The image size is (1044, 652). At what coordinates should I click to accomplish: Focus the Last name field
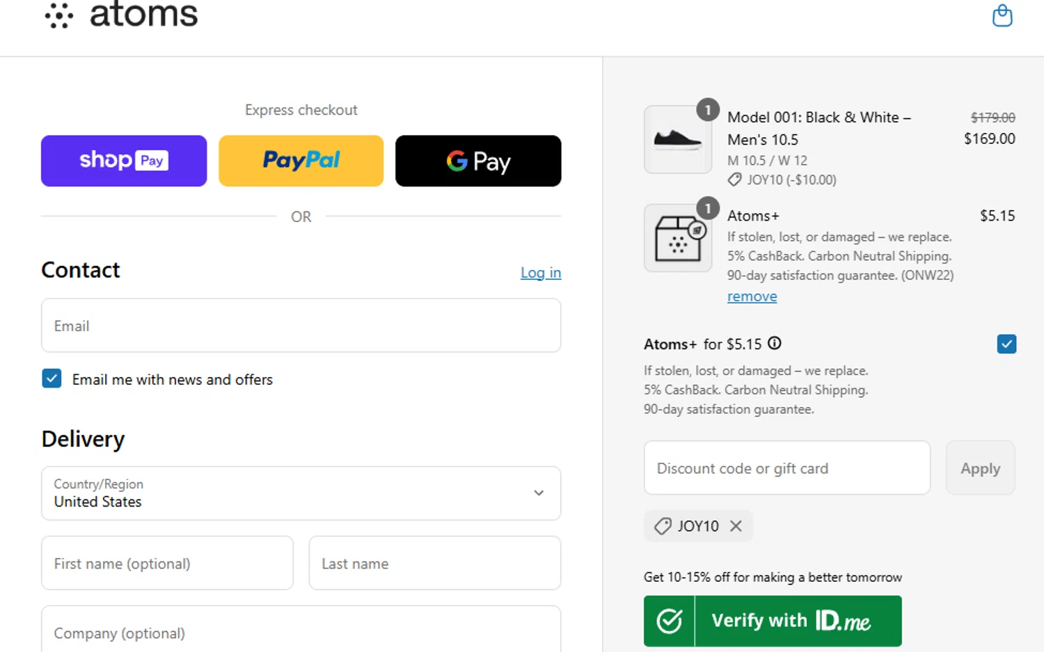click(435, 563)
